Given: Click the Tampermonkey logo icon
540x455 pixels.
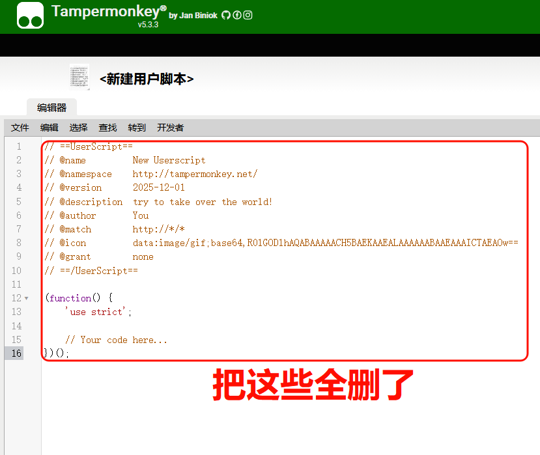Looking at the screenshot, I should click(30, 16).
